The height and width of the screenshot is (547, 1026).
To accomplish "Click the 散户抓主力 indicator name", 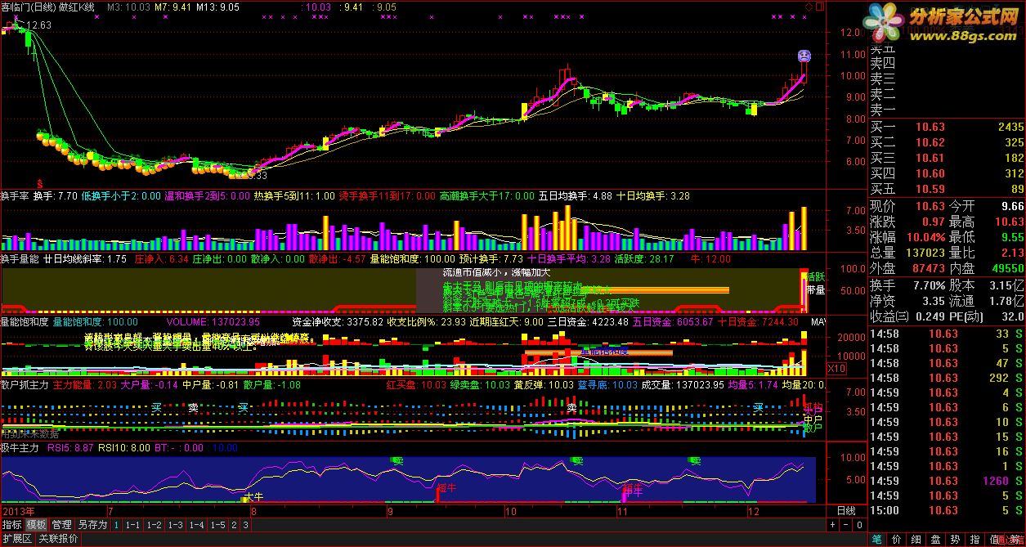I will click(x=25, y=384).
